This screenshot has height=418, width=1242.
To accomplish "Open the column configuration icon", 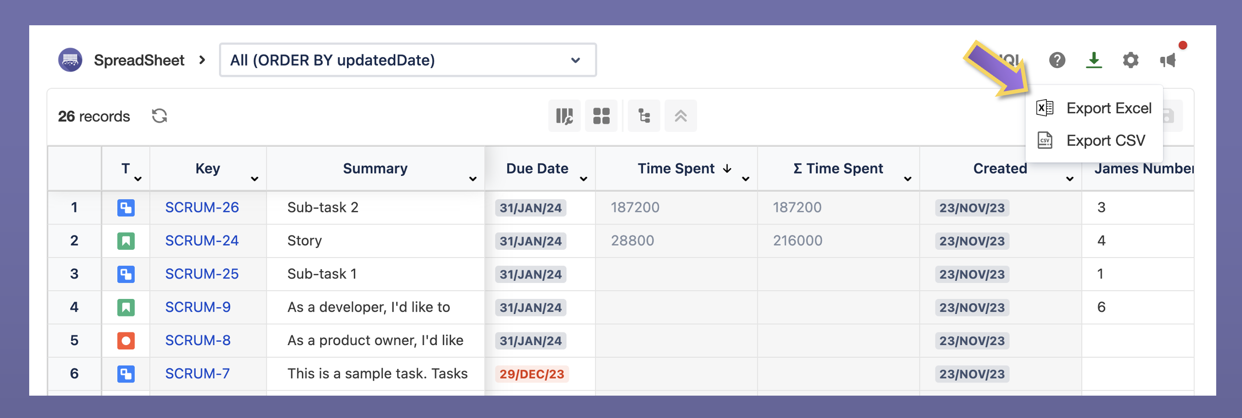I will coord(564,116).
